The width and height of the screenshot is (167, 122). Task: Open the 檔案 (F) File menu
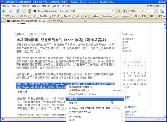click(x=5, y=6)
